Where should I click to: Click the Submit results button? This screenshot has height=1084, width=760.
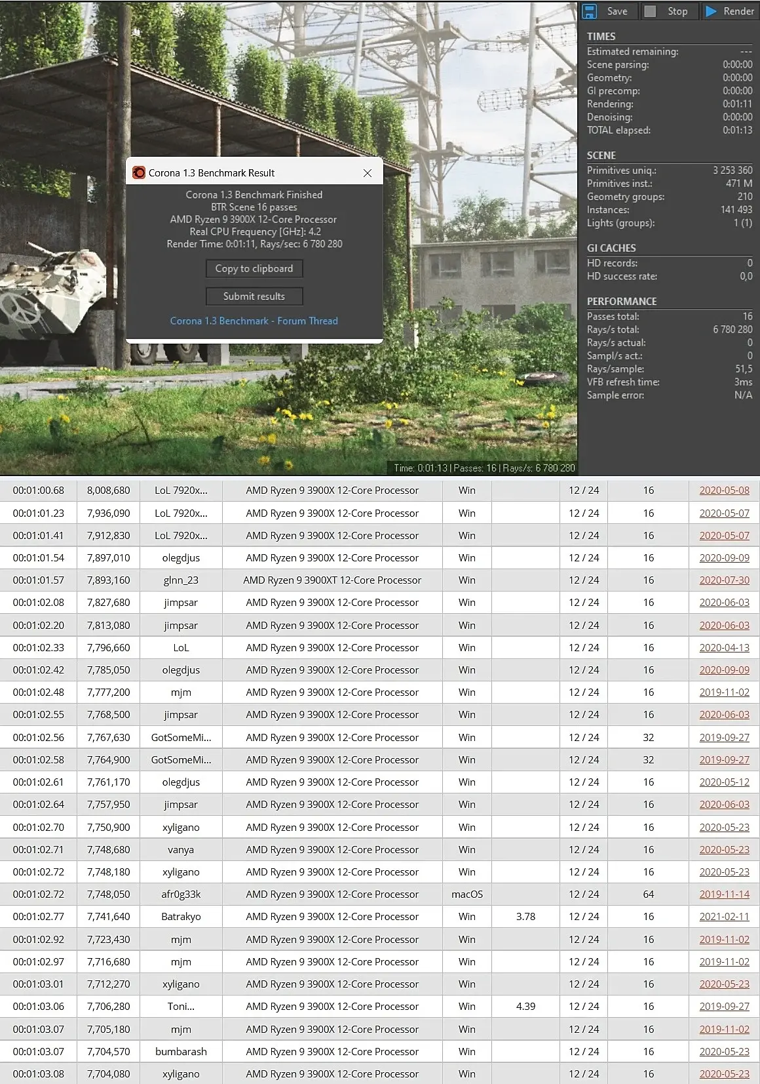click(x=254, y=296)
